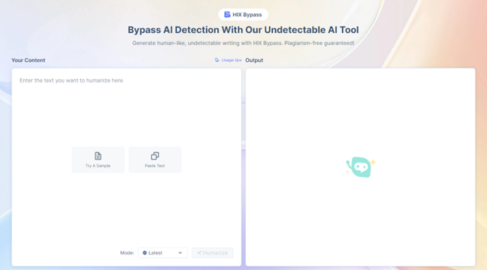Click the 'Your Content' label

tap(28, 60)
